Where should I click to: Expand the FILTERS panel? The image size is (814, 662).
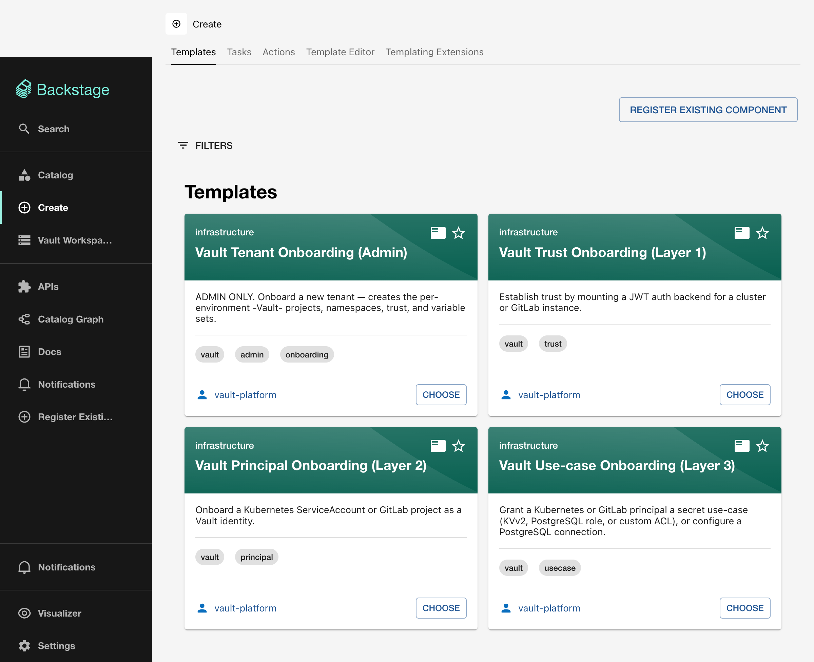click(205, 145)
